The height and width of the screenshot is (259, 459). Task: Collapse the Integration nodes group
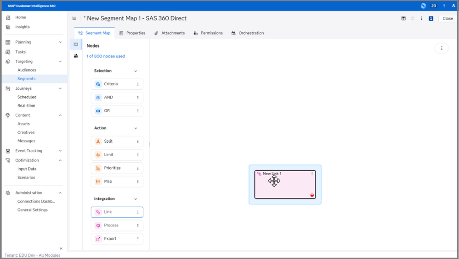point(136,199)
